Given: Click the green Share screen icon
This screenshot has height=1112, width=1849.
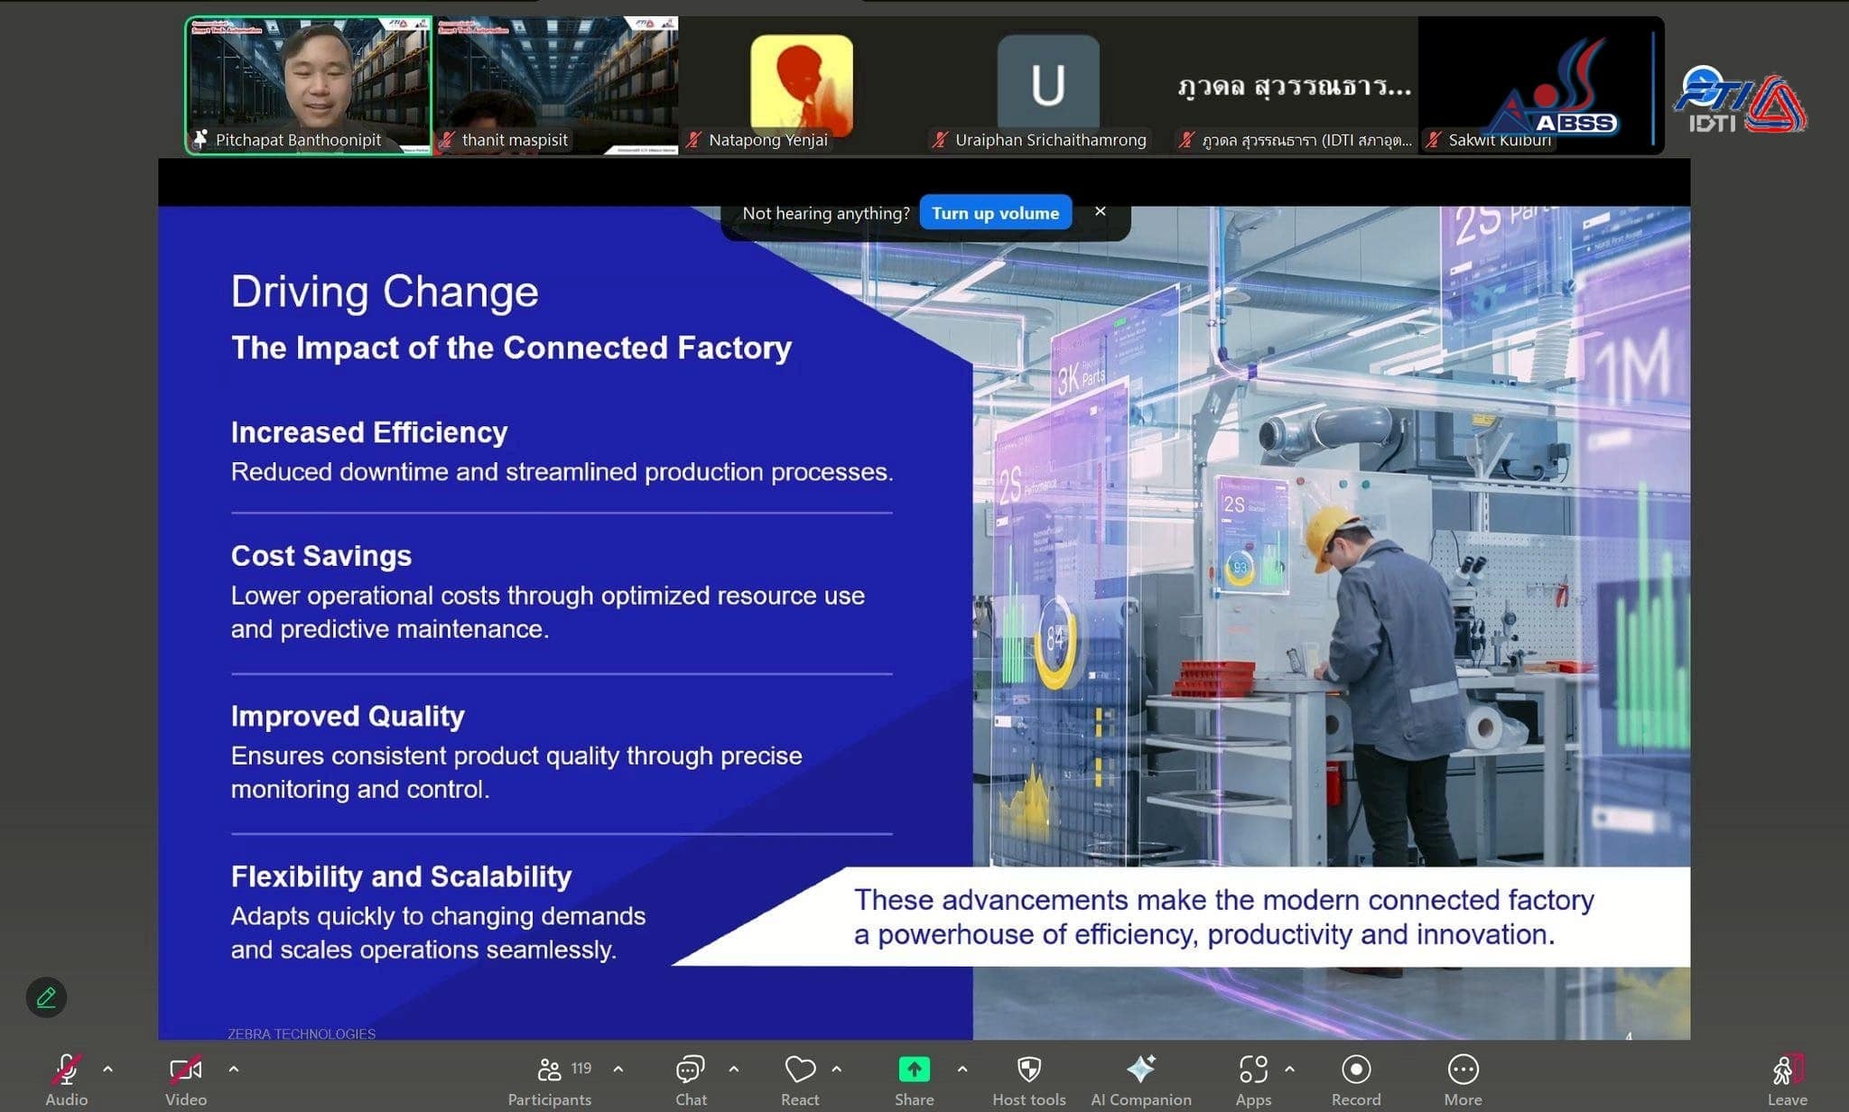Looking at the screenshot, I should [914, 1070].
